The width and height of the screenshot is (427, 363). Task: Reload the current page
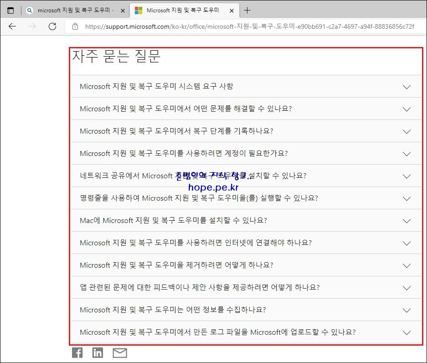(52, 26)
